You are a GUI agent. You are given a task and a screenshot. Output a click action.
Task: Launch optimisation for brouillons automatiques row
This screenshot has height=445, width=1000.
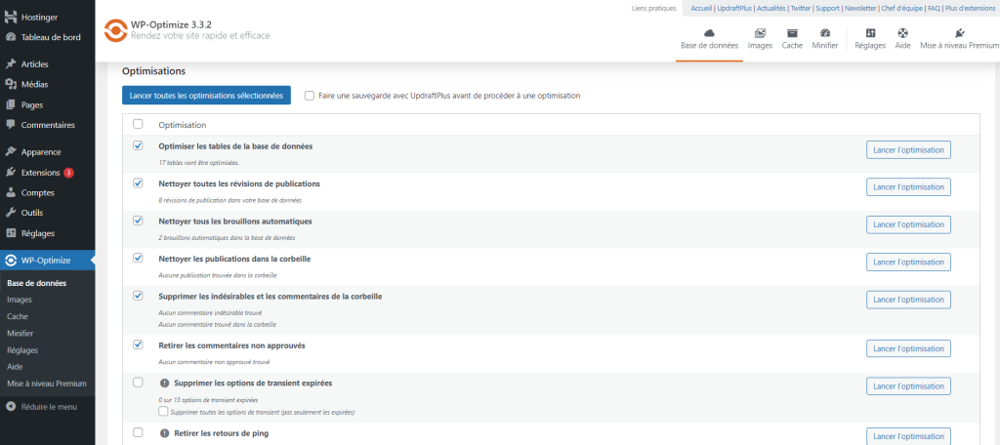coord(908,225)
